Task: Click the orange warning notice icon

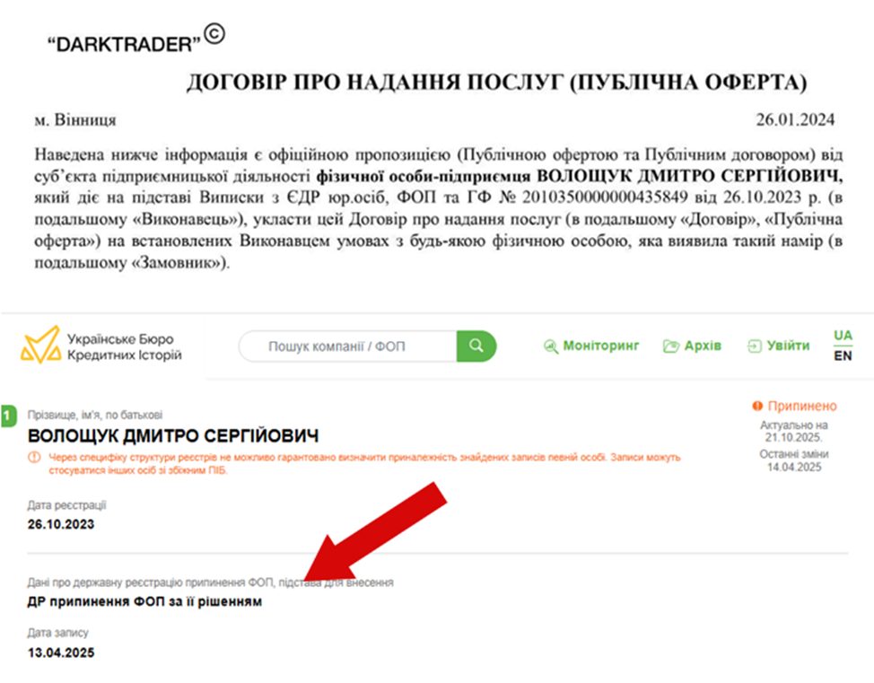Action: pyautogui.click(x=34, y=457)
